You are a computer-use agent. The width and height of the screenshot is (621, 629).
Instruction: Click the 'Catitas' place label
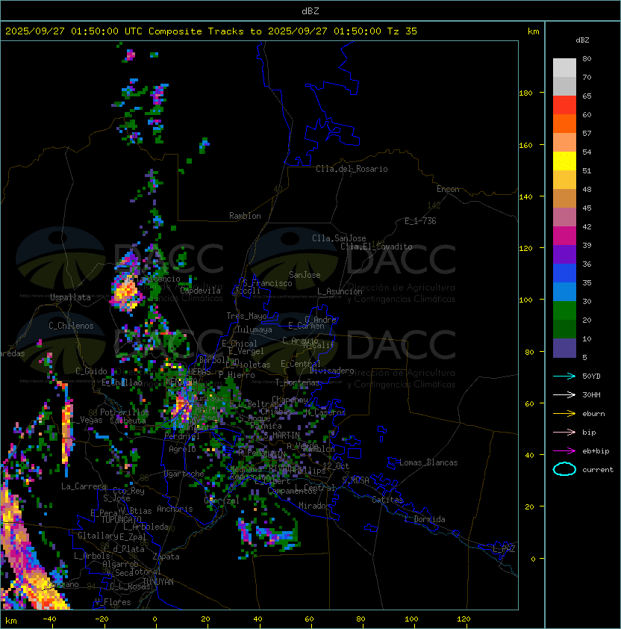(387, 500)
